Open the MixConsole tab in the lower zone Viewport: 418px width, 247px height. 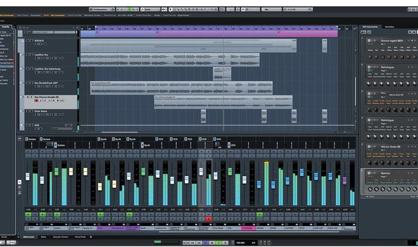(x=28, y=237)
